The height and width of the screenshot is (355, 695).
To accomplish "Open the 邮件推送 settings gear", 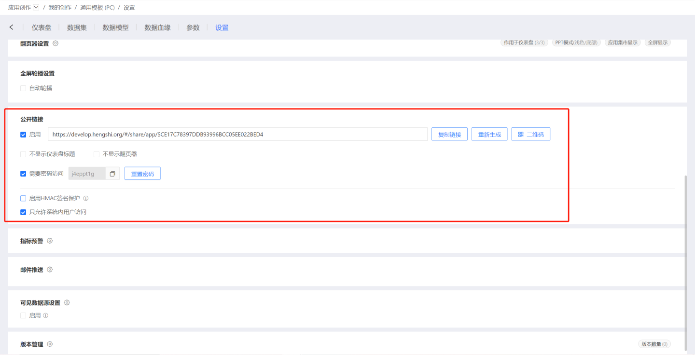I will point(50,270).
